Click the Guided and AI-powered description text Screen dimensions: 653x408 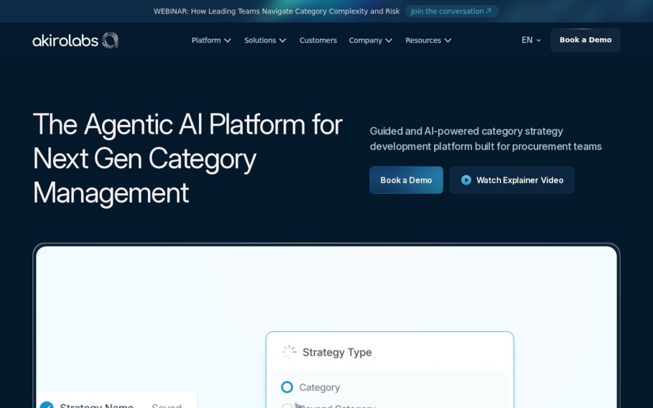[x=485, y=138]
